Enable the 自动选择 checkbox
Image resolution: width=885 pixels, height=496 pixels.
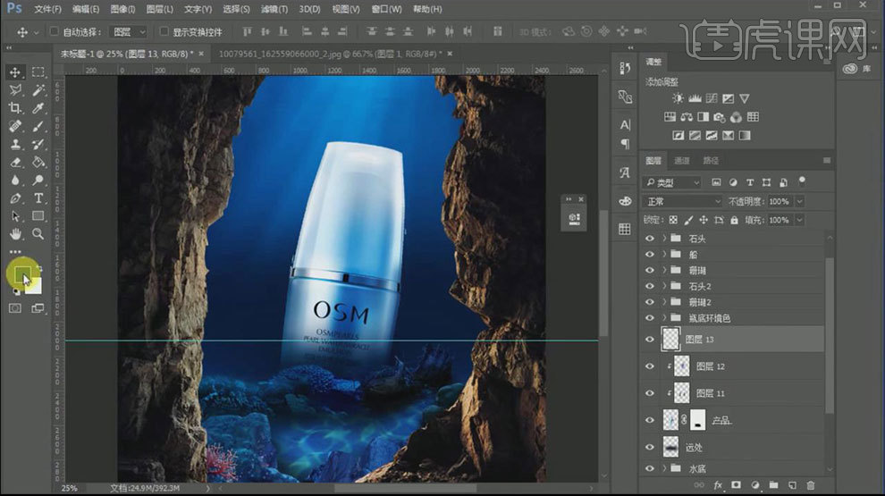[x=55, y=31]
